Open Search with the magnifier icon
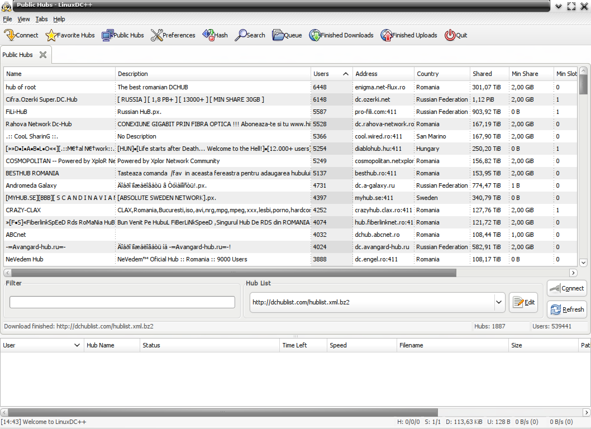The height and width of the screenshot is (429, 591). 241,35
